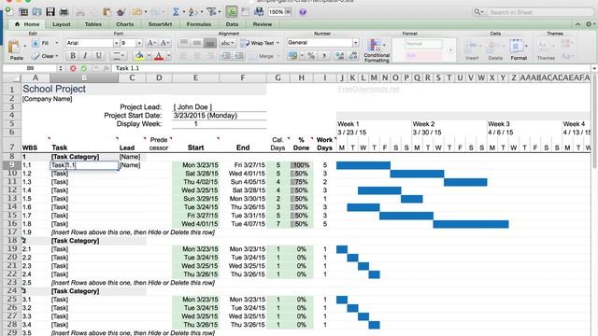Click the Format cells button
598x336 pixels.
coord(519,49)
